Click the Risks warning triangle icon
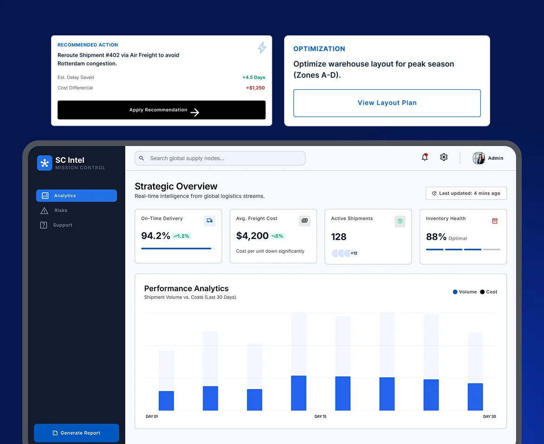Image resolution: width=544 pixels, height=444 pixels. point(45,210)
